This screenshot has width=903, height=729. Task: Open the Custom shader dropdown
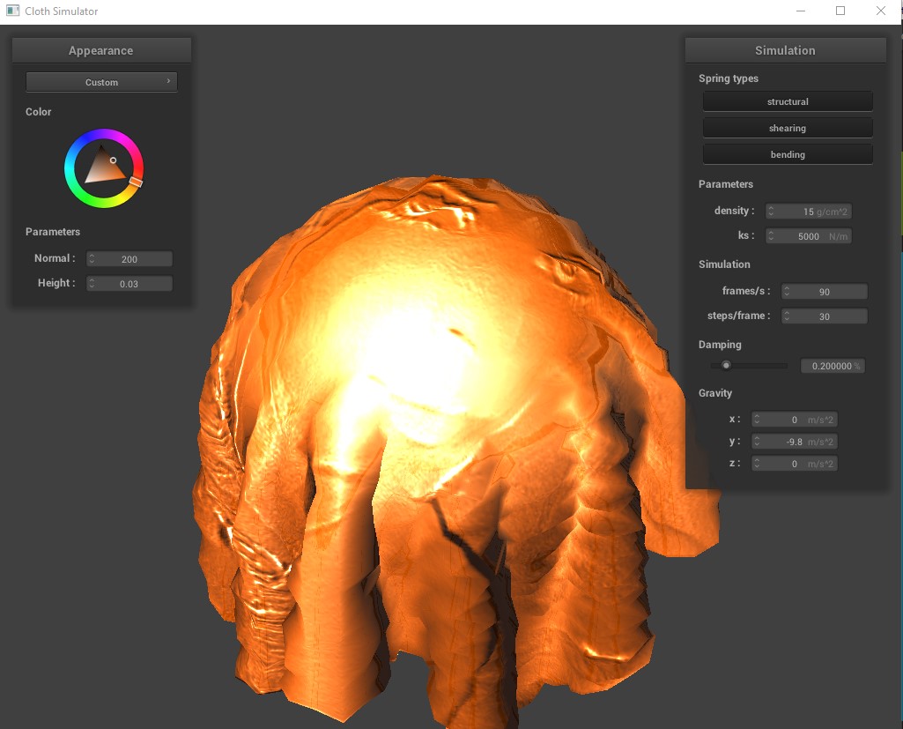pyautogui.click(x=101, y=82)
